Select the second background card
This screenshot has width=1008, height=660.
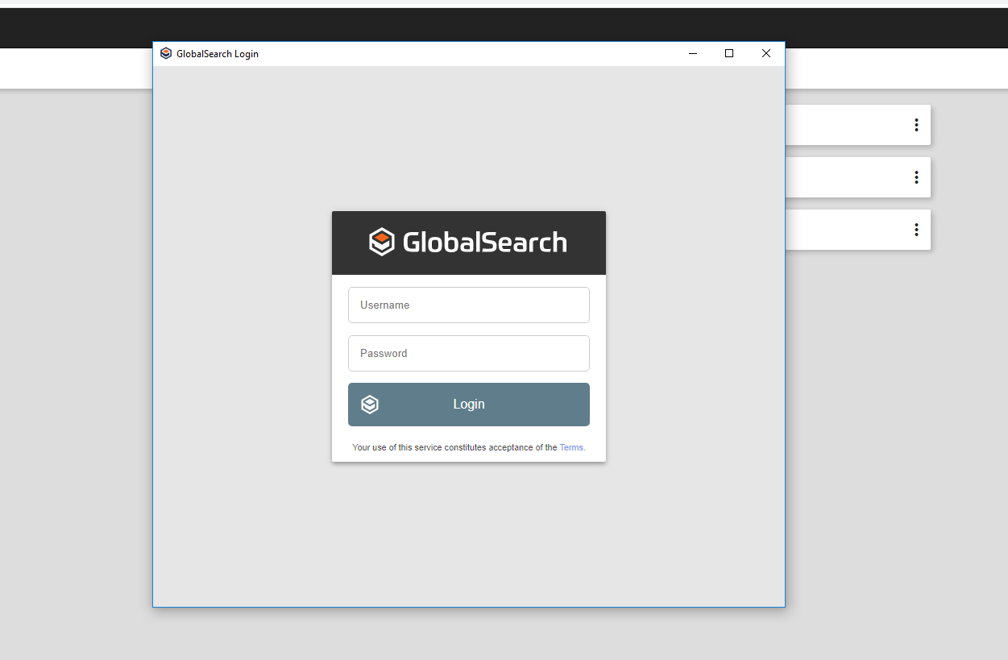(x=846, y=177)
